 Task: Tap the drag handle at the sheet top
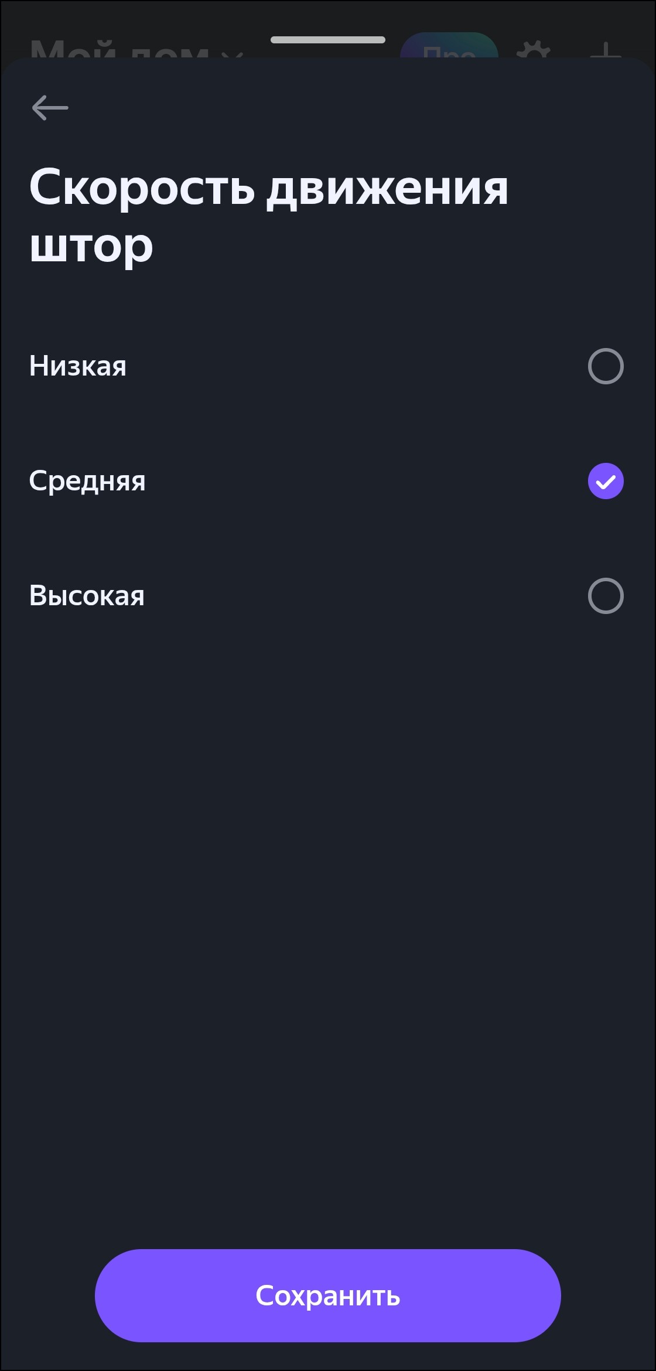click(328, 40)
